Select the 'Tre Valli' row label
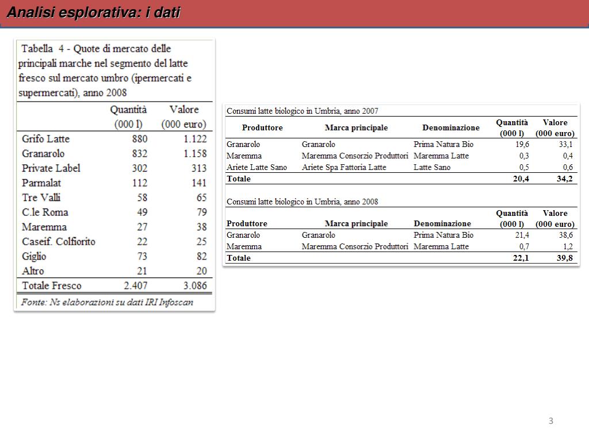Screen dimensions: 589x441 [x=41, y=198]
